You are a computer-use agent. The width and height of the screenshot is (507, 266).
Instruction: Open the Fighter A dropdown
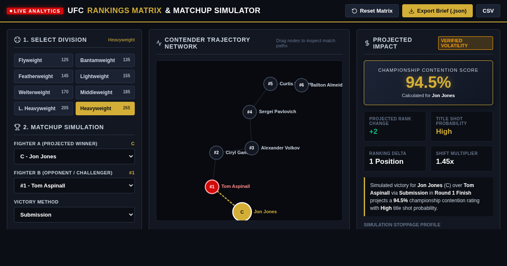coord(74,156)
